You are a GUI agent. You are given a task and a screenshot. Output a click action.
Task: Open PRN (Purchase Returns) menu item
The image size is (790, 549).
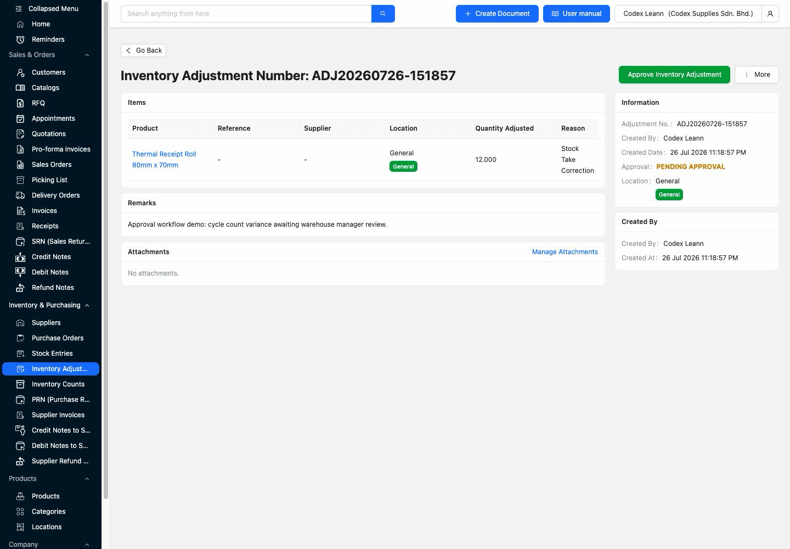(50, 400)
